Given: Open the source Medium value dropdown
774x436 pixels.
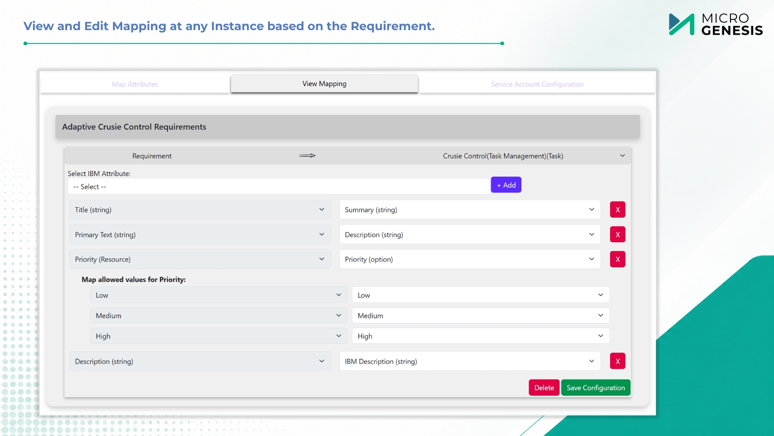Looking at the screenshot, I should [x=218, y=316].
